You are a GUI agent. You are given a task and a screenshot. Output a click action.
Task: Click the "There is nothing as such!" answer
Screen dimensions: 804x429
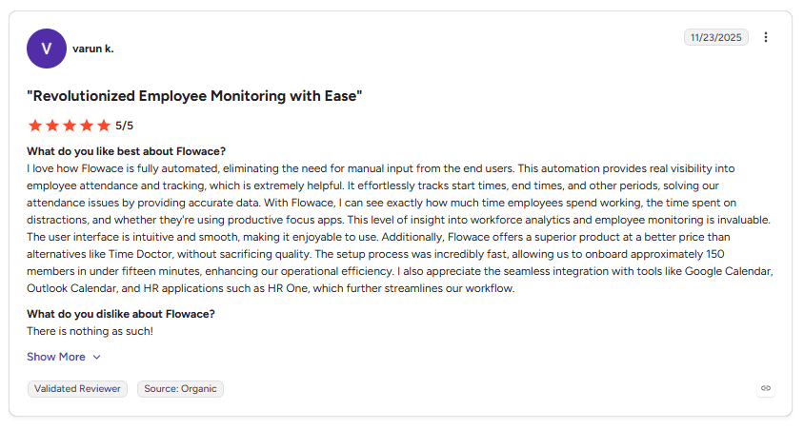coord(90,331)
